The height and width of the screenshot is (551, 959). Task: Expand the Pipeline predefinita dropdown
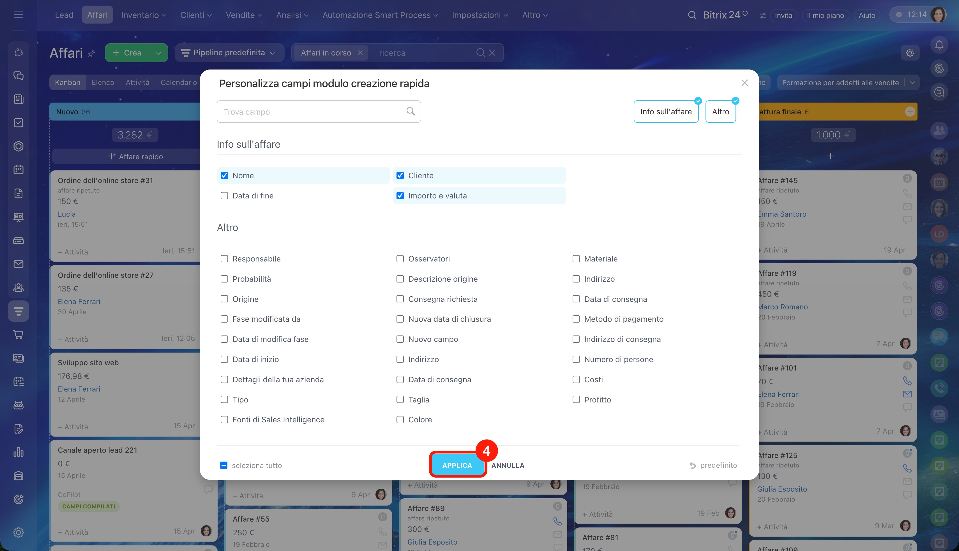tap(229, 53)
